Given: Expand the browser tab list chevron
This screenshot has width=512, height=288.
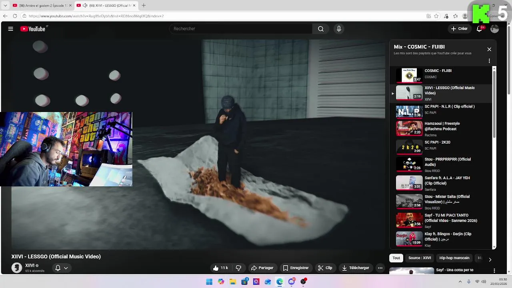Looking at the screenshot, I should pos(5,6).
